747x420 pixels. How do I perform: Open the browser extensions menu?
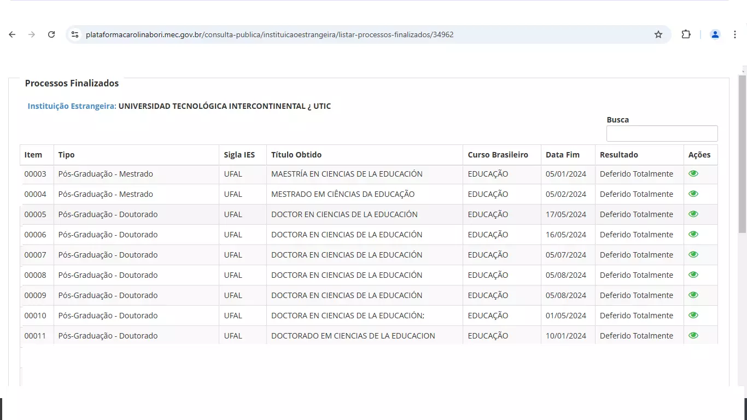click(686, 34)
